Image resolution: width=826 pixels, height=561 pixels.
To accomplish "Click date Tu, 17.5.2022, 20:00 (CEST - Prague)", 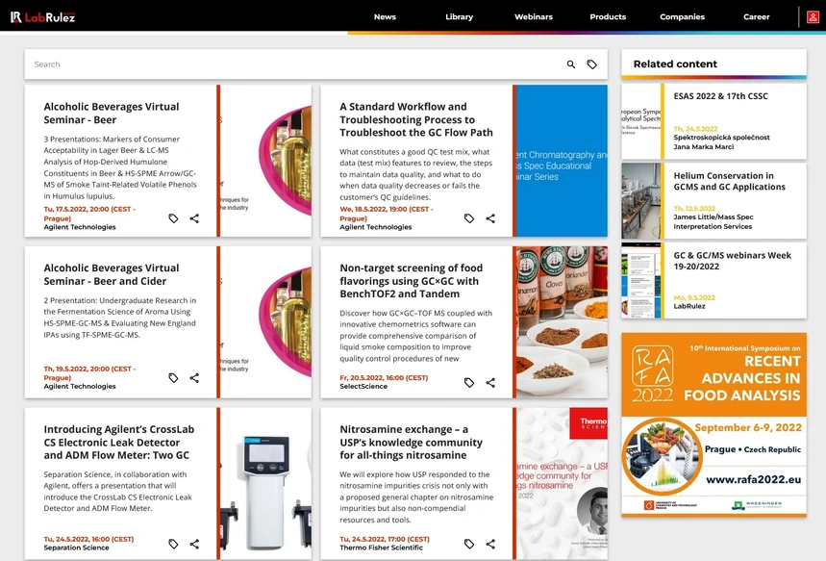I will (x=89, y=214).
